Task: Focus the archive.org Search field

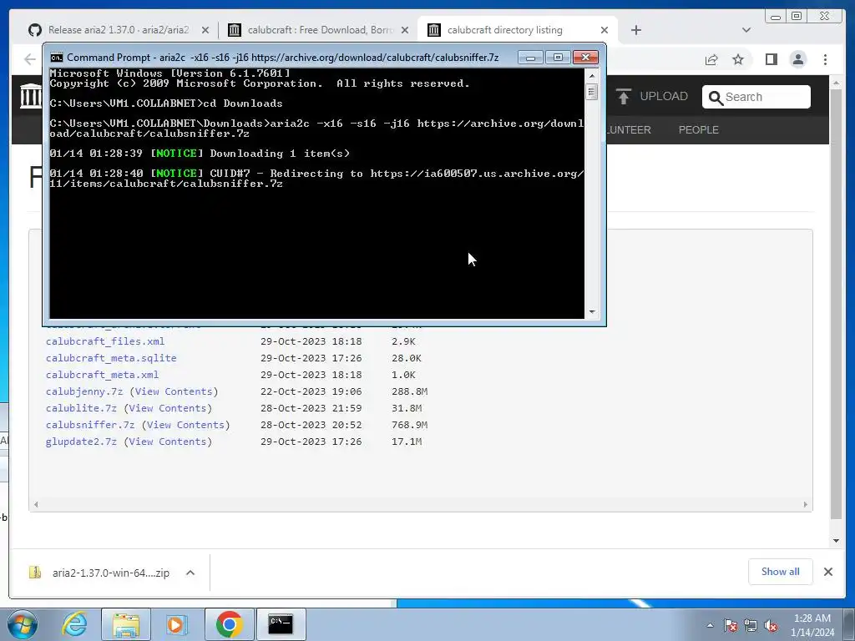Action: (756, 97)
